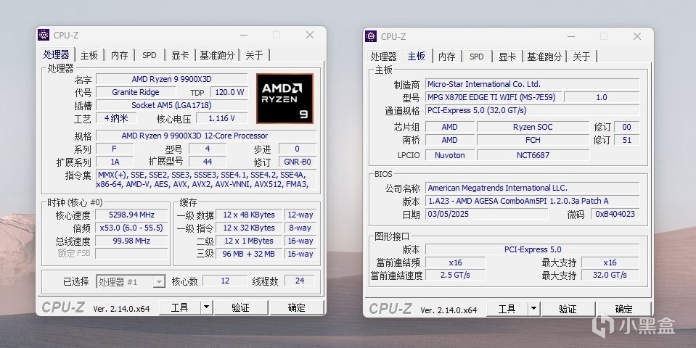The width and height of the screenshot is (696, 348).
Task: Click the AMD Ryzen 9 logo image
Action: click(285, 99)
